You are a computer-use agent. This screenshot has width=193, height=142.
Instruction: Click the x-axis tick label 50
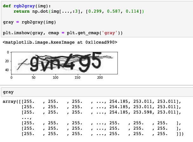[x=33, y=77]
